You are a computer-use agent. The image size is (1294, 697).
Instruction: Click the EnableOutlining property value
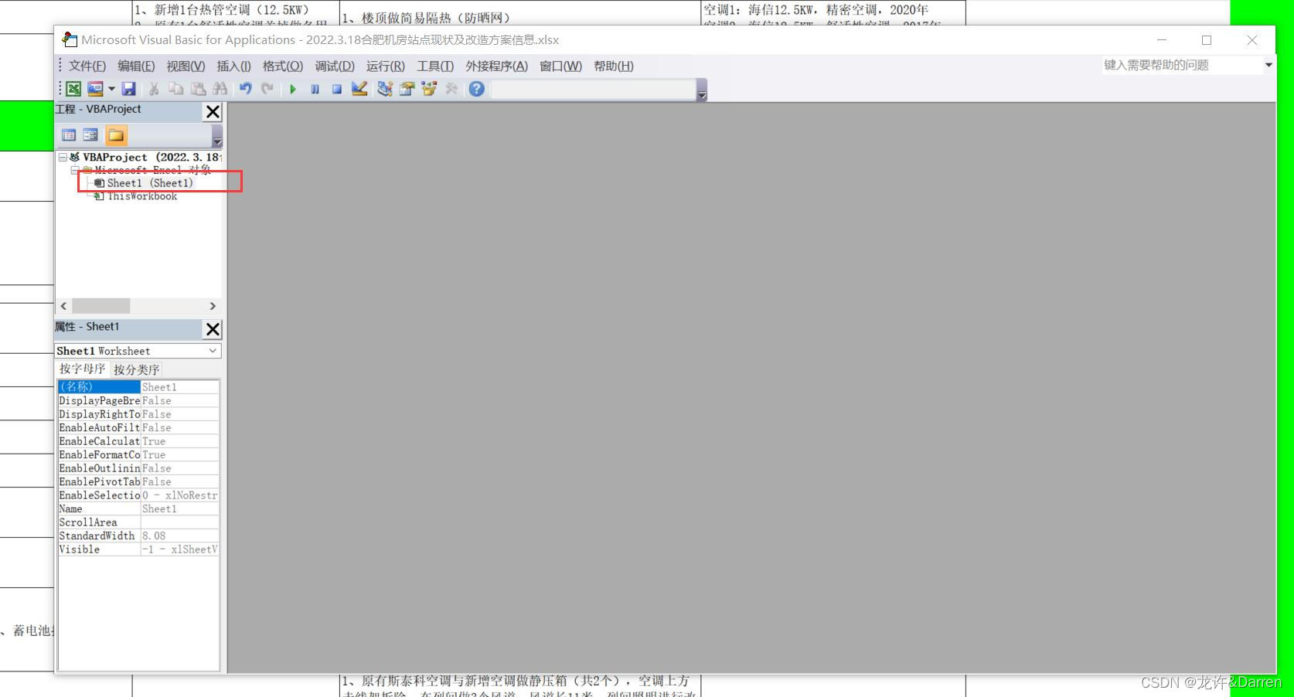(x=179, y=468)
